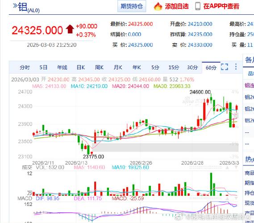Select the 5分 interval tab

(x=155, y=67)
